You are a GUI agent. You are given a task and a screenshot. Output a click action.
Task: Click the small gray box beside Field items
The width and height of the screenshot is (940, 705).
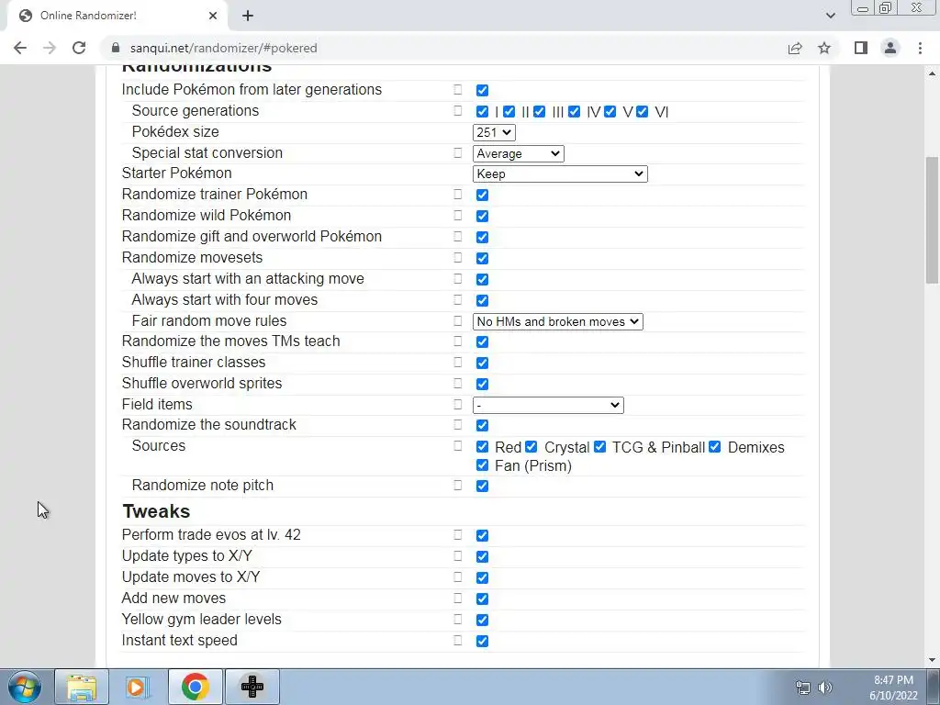tap(458, 404)
